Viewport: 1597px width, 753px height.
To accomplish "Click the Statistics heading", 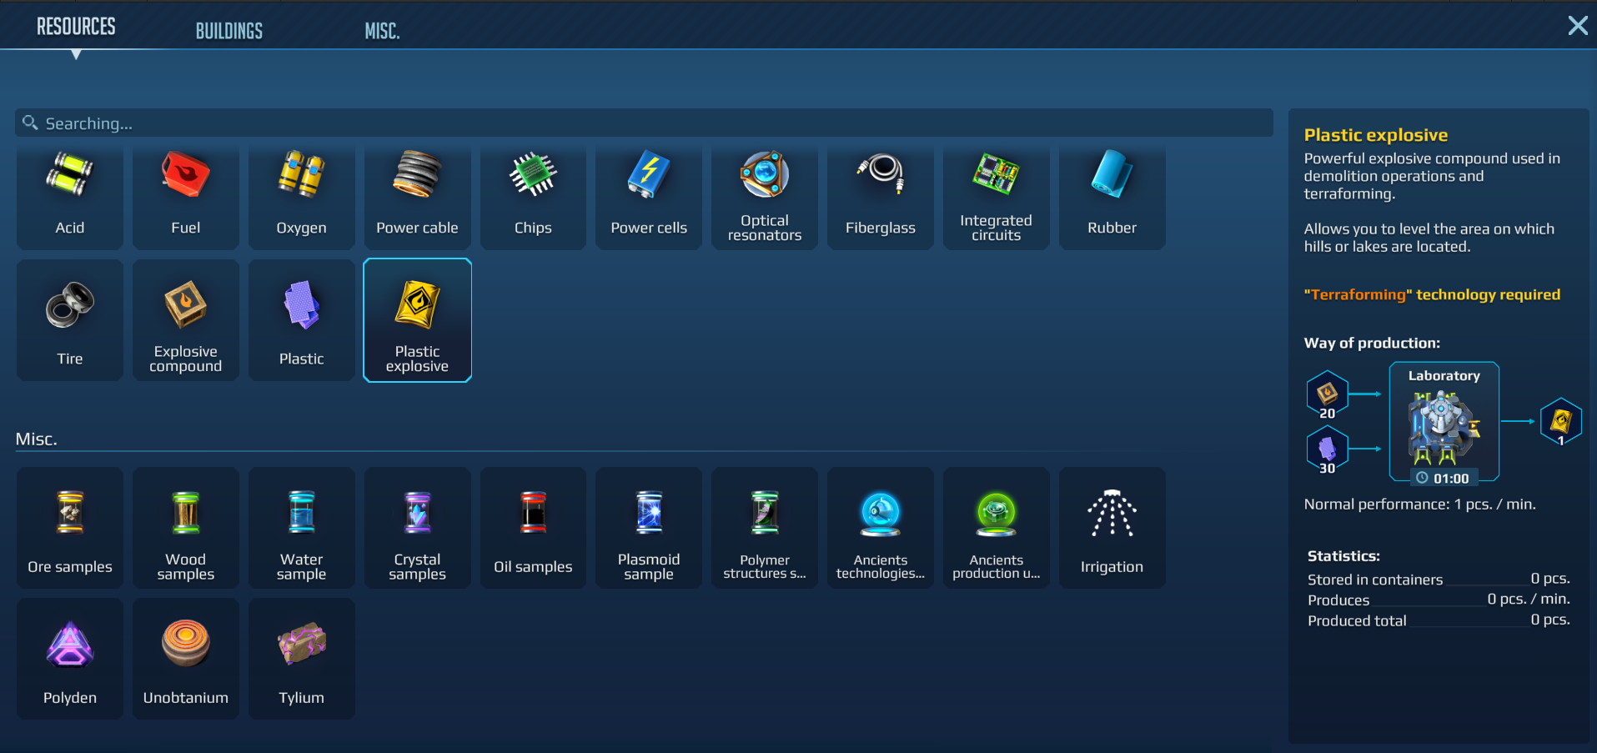I will (1343, 555).
